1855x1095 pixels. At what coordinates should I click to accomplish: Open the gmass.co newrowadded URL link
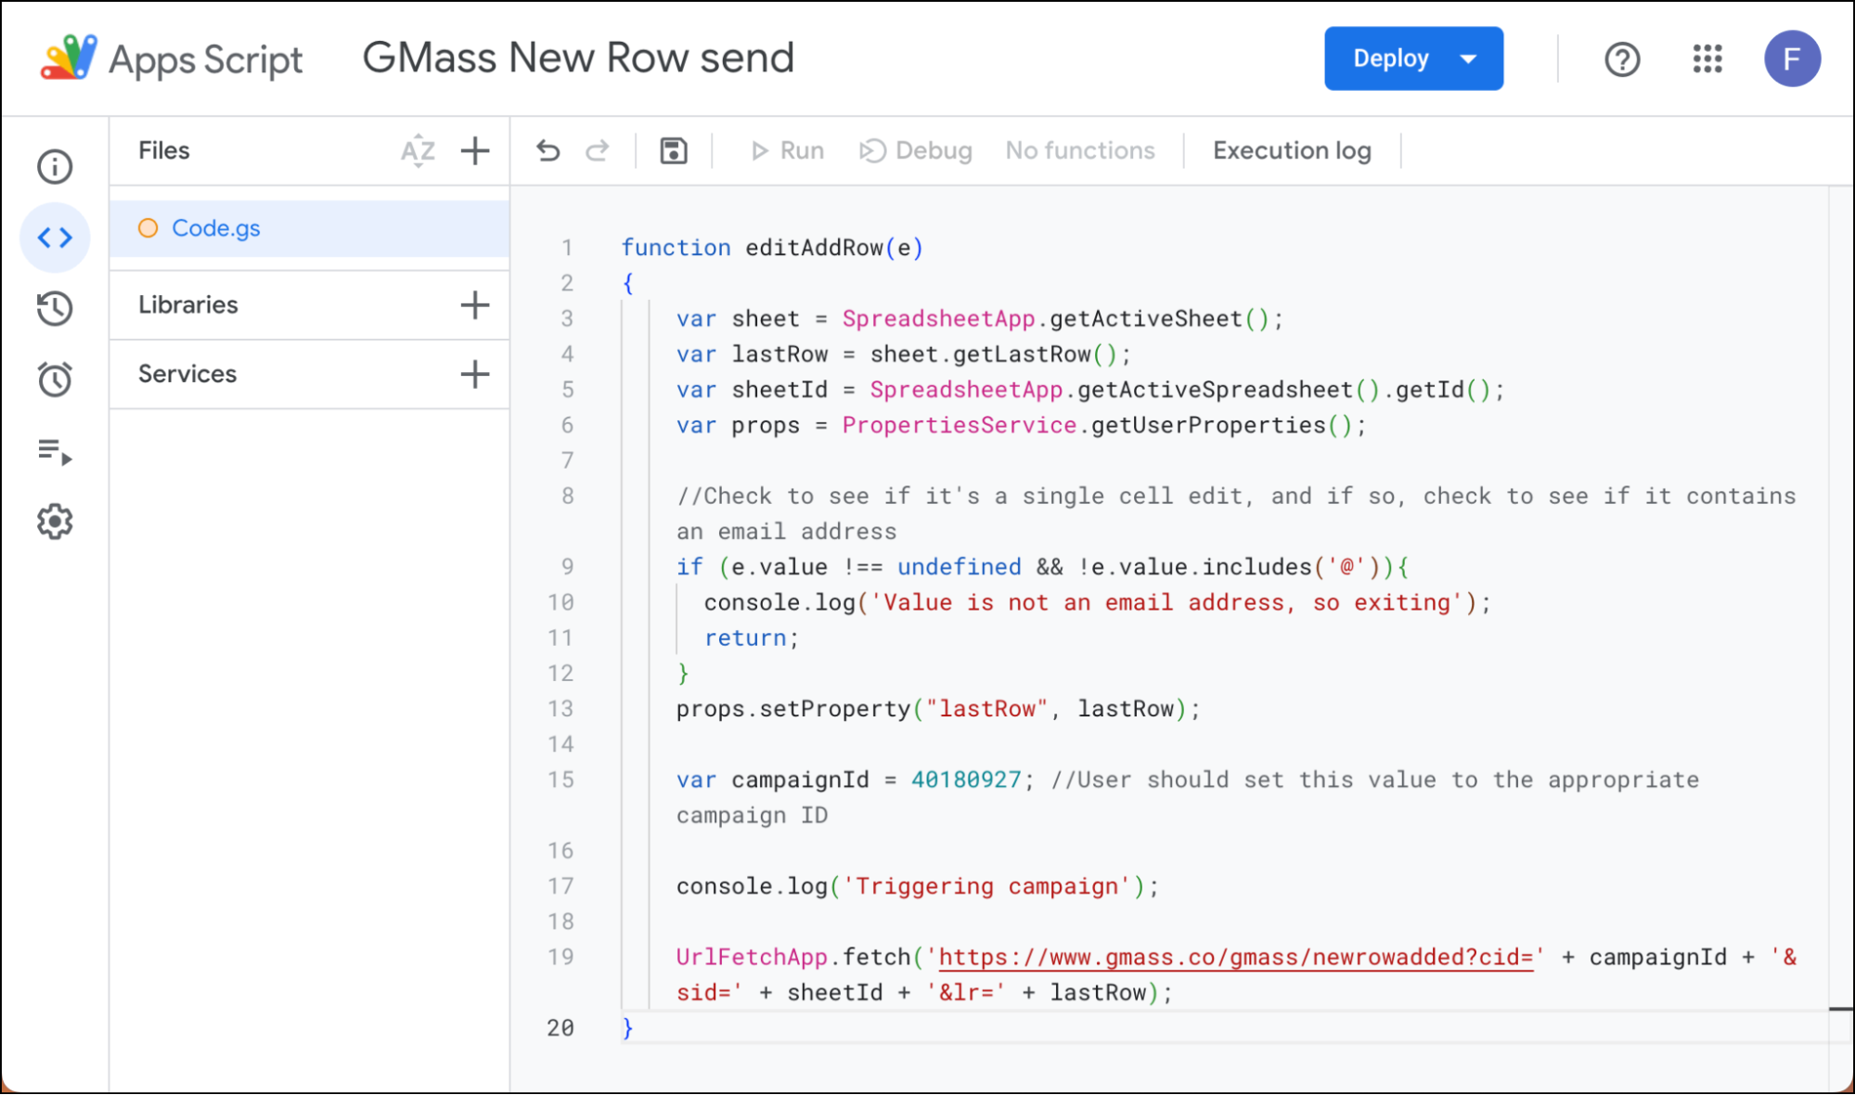point(1236,957)
